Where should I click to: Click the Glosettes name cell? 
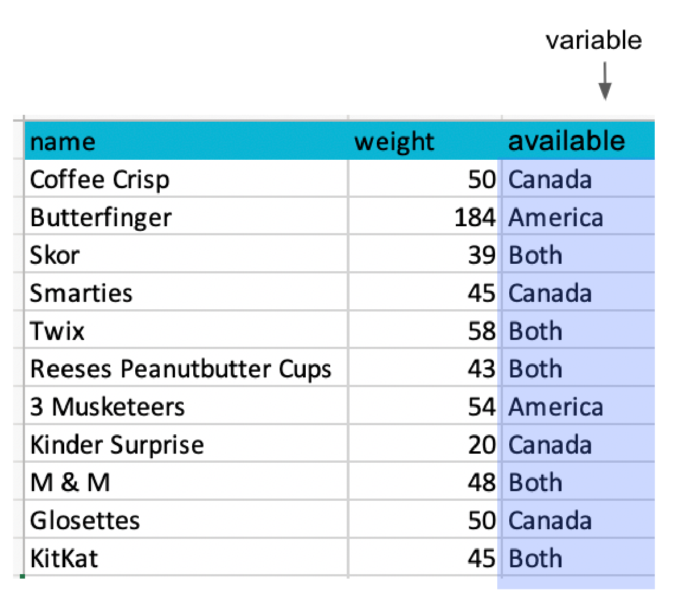85,521
